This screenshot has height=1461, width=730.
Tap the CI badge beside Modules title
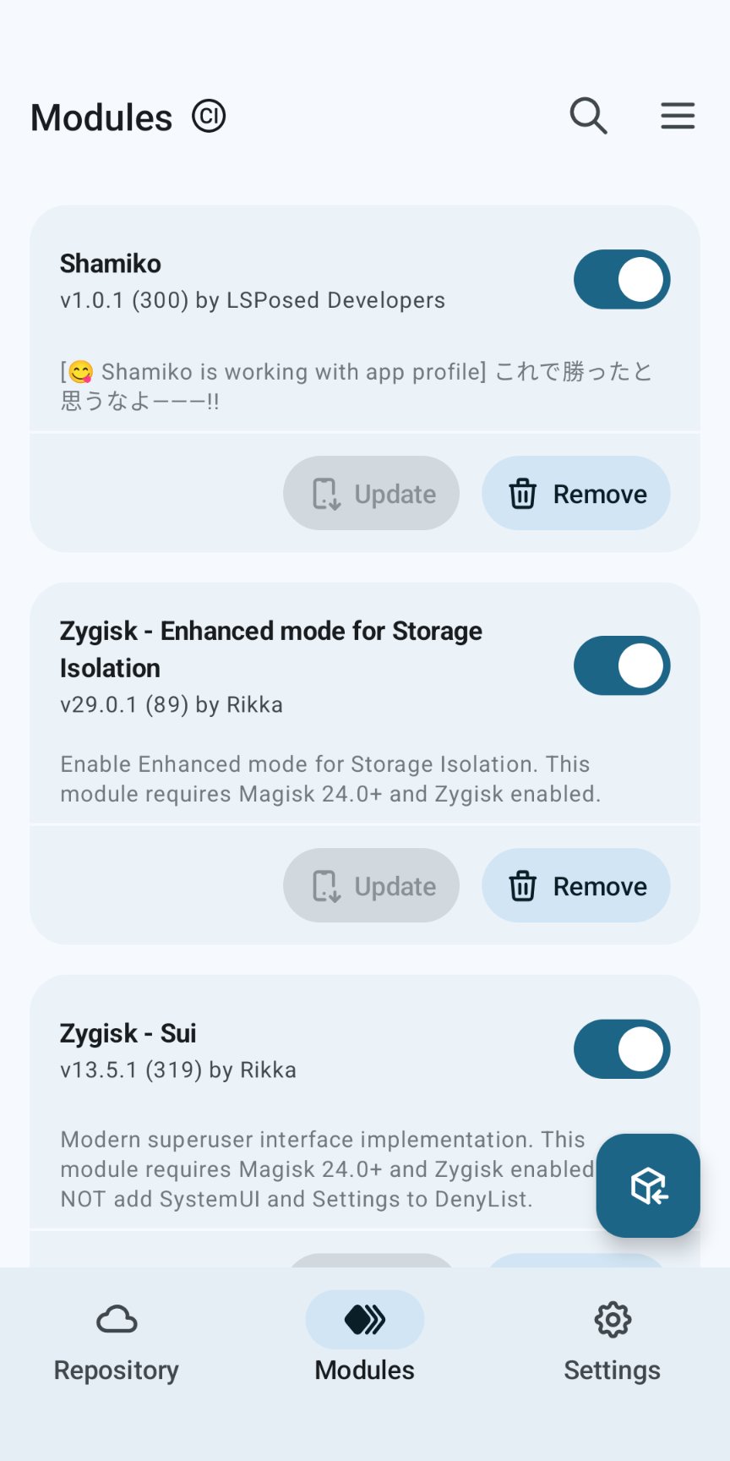(209, 117)
